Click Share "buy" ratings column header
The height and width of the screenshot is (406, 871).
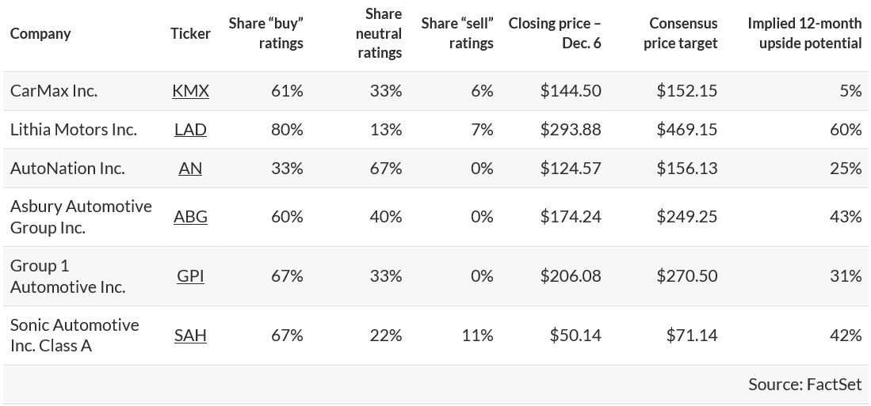click(266, 33)
